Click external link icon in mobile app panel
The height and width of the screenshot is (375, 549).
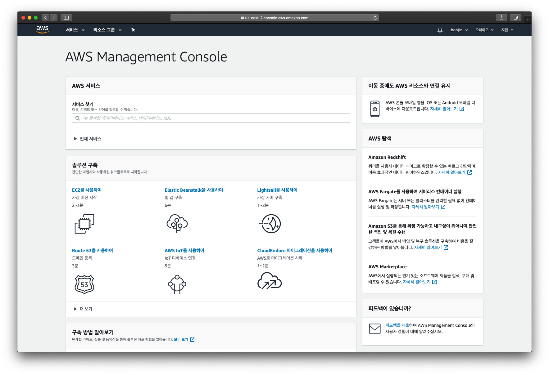(462, 109)
